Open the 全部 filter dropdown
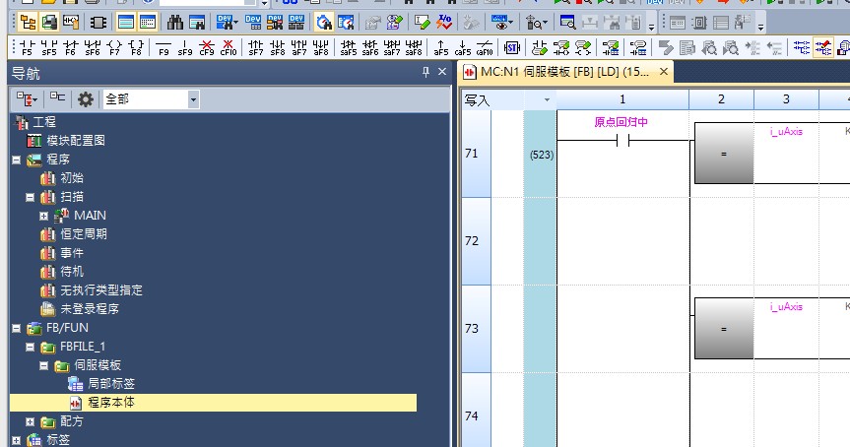This screenshot has height=447, width=850. [x=193, y=98]
